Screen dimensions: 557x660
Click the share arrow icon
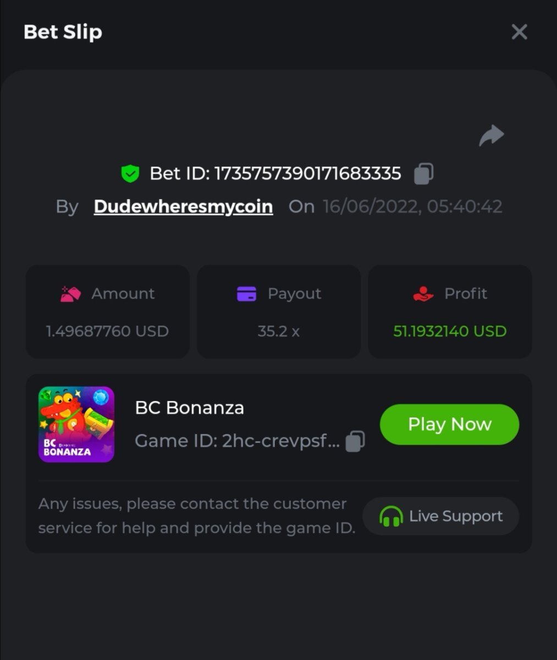point(491,136)
